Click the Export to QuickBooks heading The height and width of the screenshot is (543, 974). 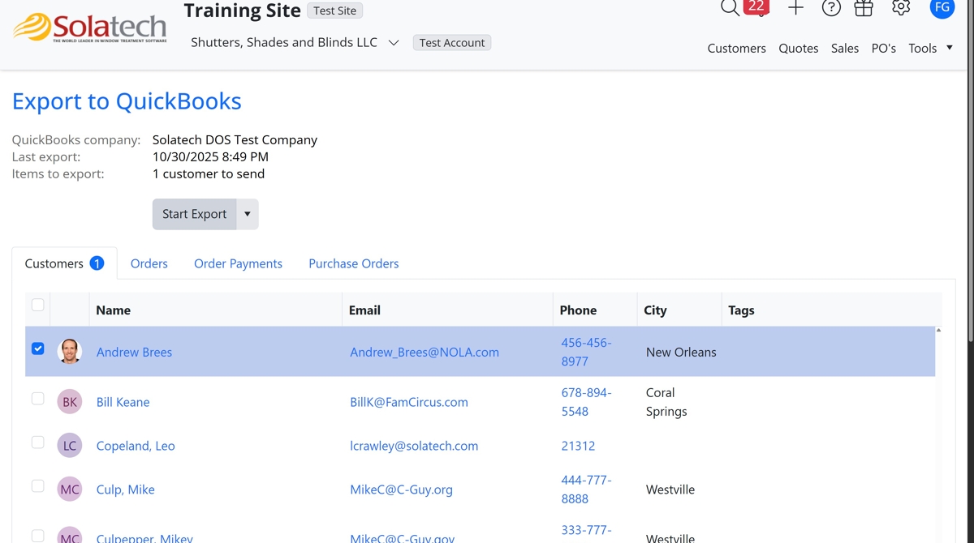click(127, 101)
